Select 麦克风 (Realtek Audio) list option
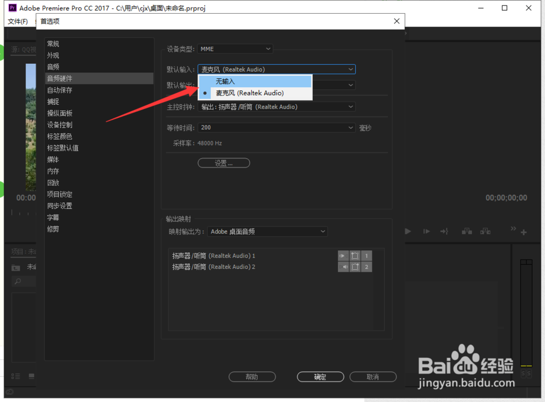The height and width of the screenshot is (402, 545). coord(255,93)
